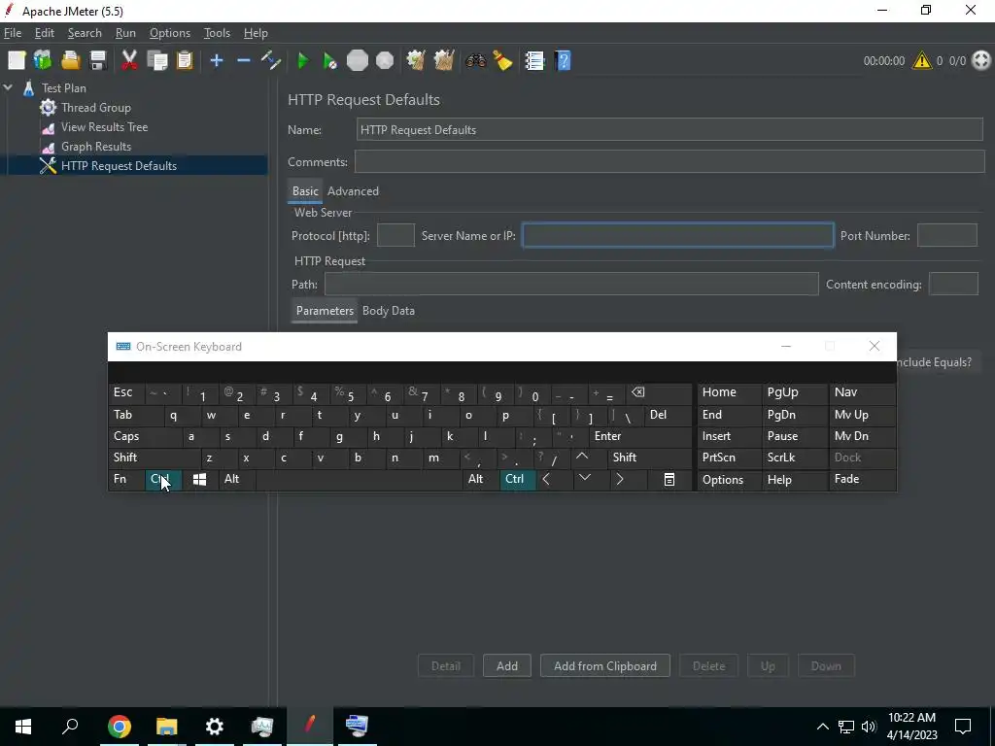
Task: Open the File menu
Action: point(13,33)
